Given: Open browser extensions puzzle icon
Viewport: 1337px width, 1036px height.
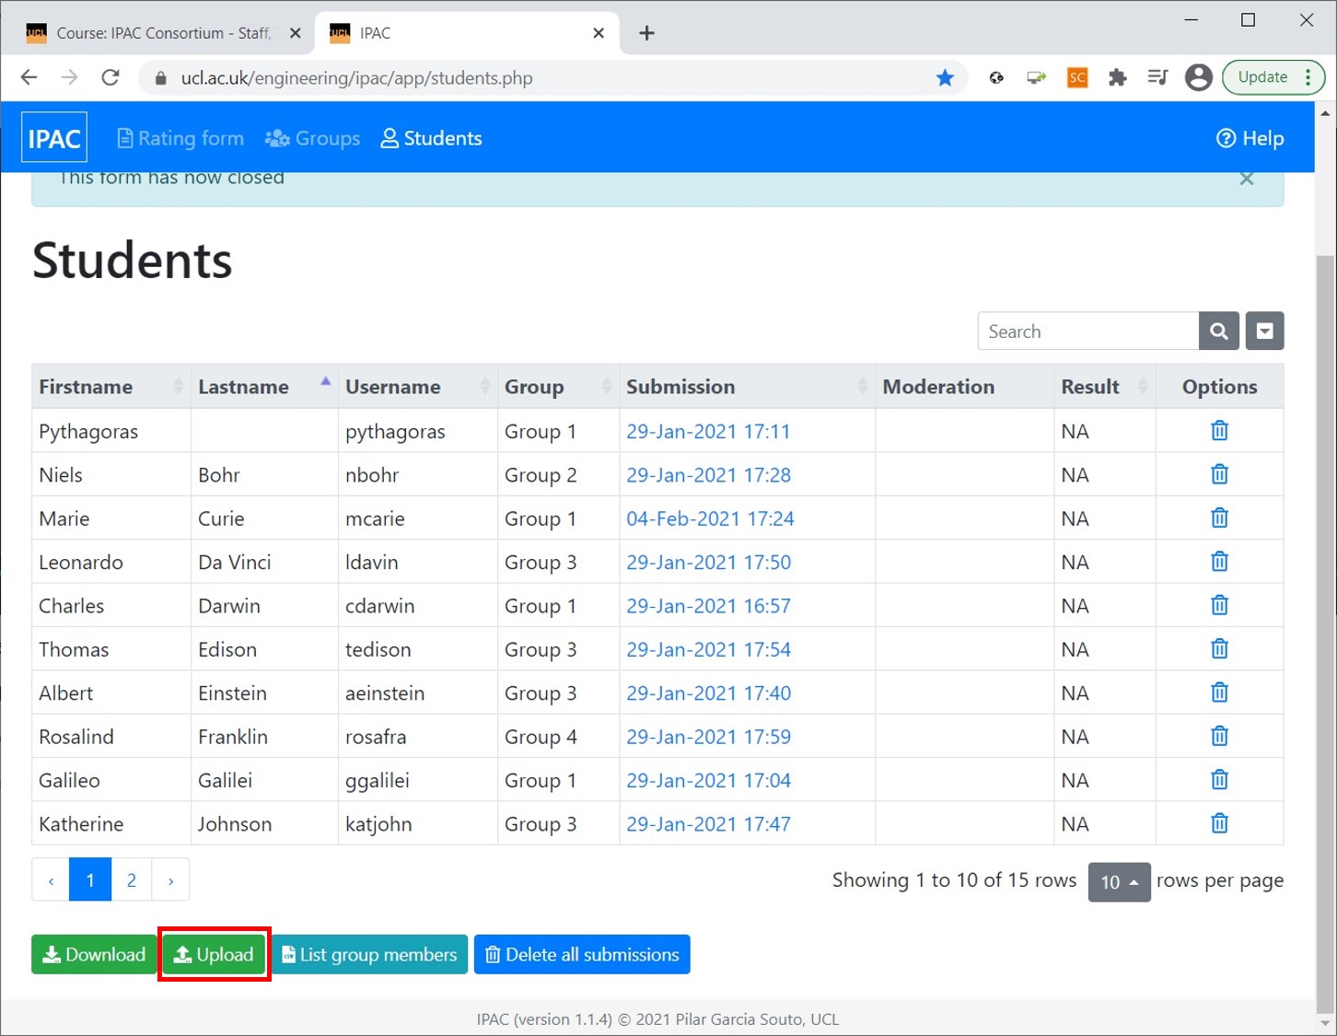Looking at the screenshot, I should point(1117,78).
